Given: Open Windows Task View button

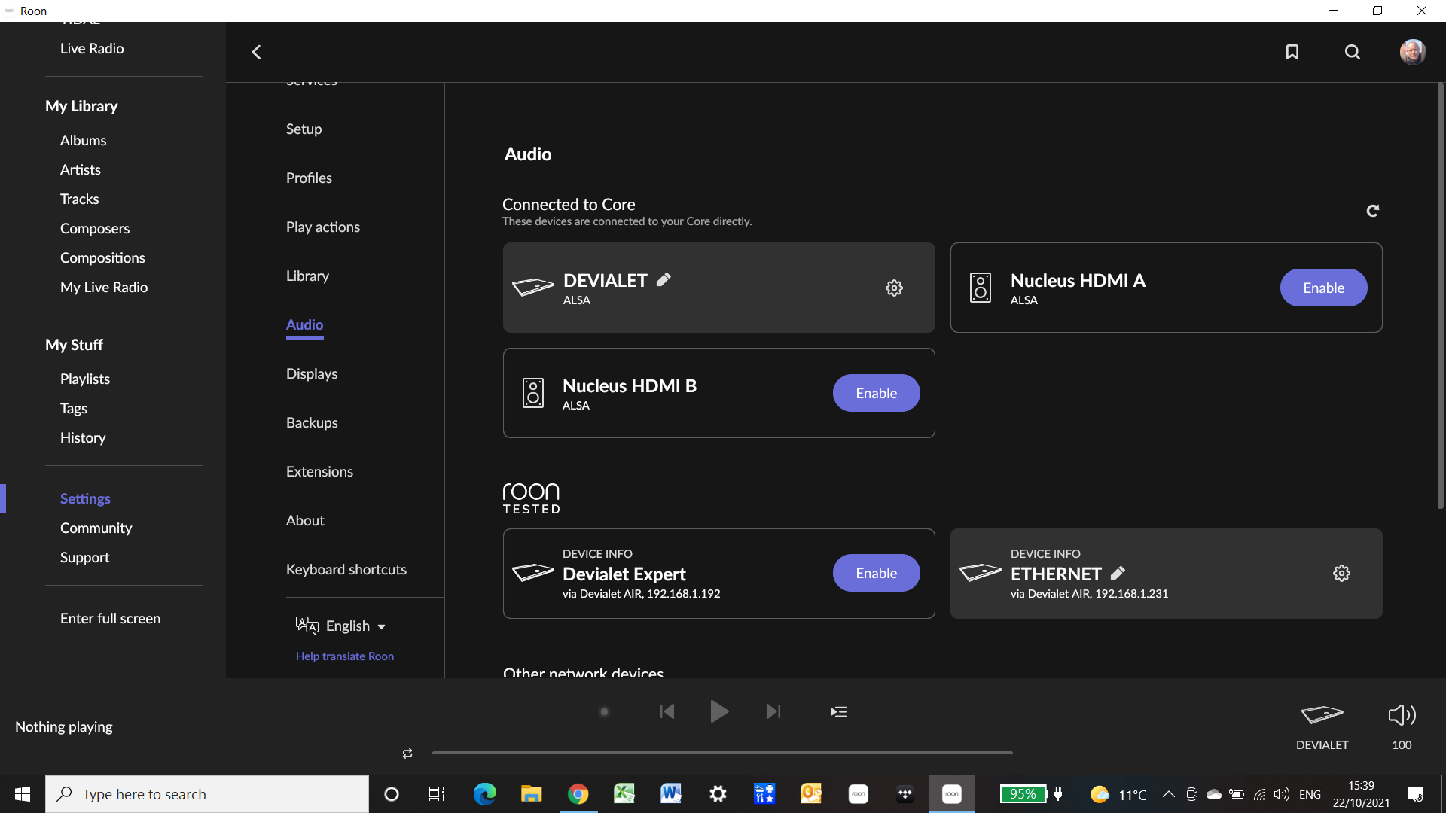Looking at the screenshot, I should [x=437, y=794].
